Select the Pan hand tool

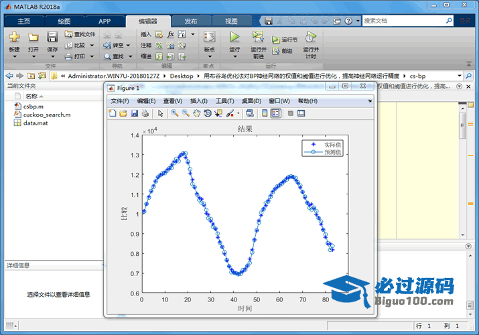pyautogui.click(x=196, y=113)
